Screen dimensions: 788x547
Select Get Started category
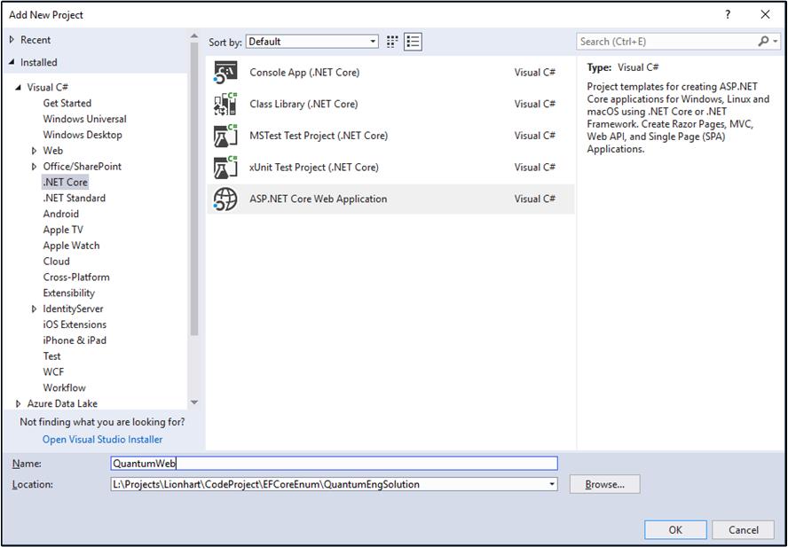coord(67,103)
